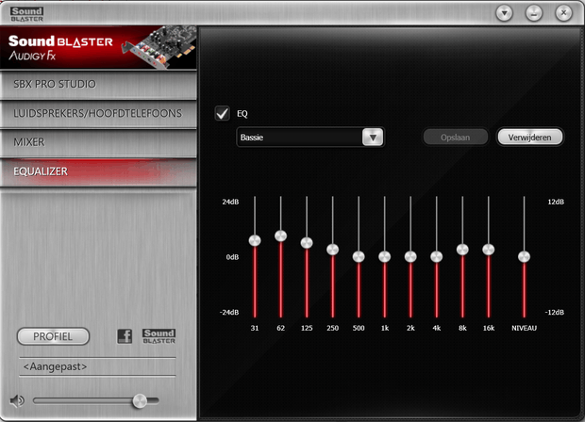Click the 16k frequency label
The height and width of the screenshot is (422, 585).
pyautogui.click(x=489, y=328)
